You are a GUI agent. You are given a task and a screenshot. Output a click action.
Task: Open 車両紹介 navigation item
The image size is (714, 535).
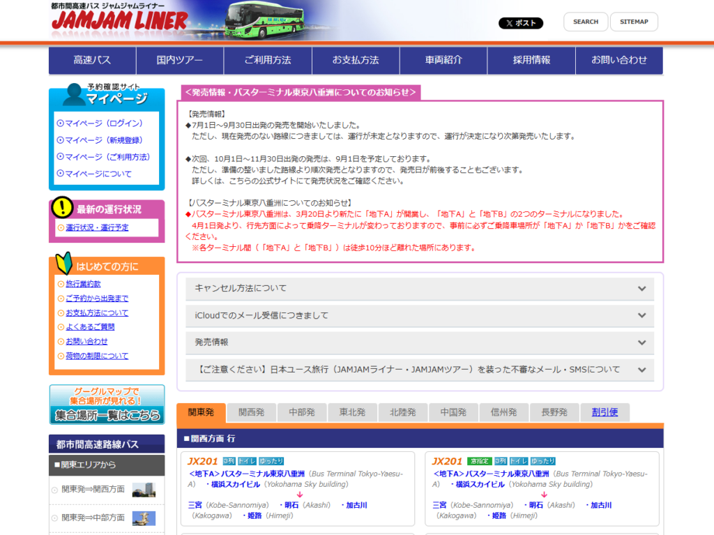pos(443,60)
